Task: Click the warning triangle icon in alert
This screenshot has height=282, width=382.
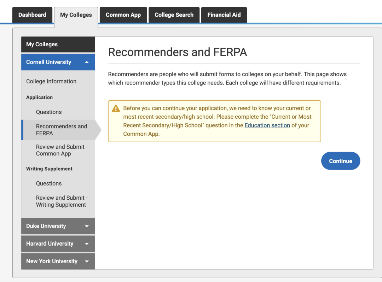Action: (116, 108)
